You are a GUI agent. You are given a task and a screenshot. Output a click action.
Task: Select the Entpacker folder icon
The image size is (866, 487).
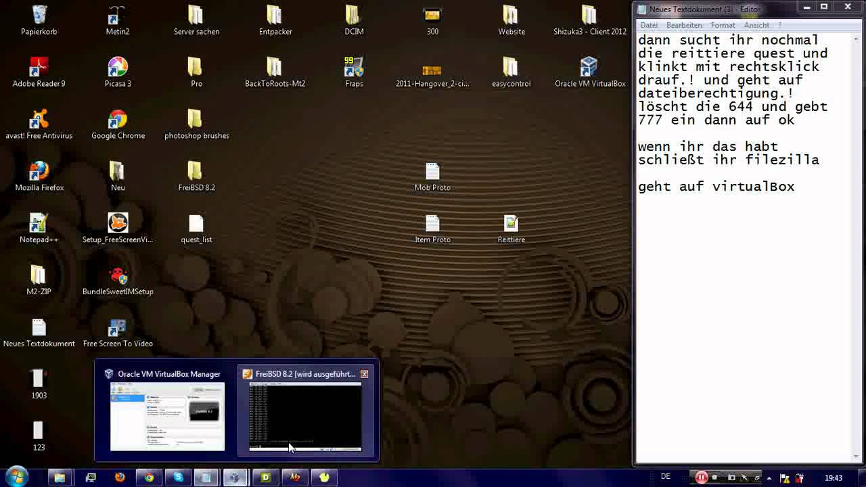click(x=275, y=20)
